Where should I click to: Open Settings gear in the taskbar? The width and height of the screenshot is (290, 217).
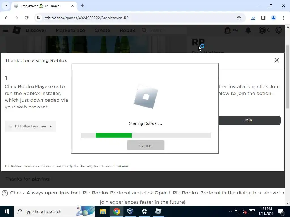click(144, 211)
